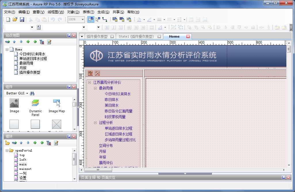Select the top master in masters panel
The image size is (295, 192).
click(22, 155)
